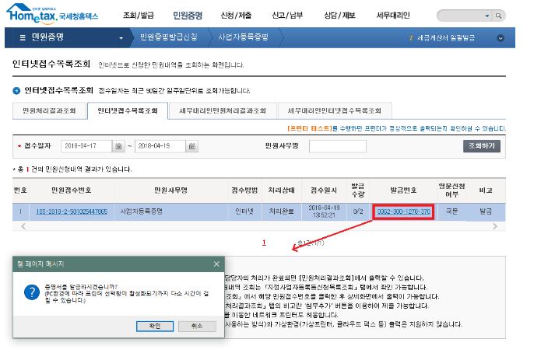Click the 민원사무명 input field

[338, 146]
